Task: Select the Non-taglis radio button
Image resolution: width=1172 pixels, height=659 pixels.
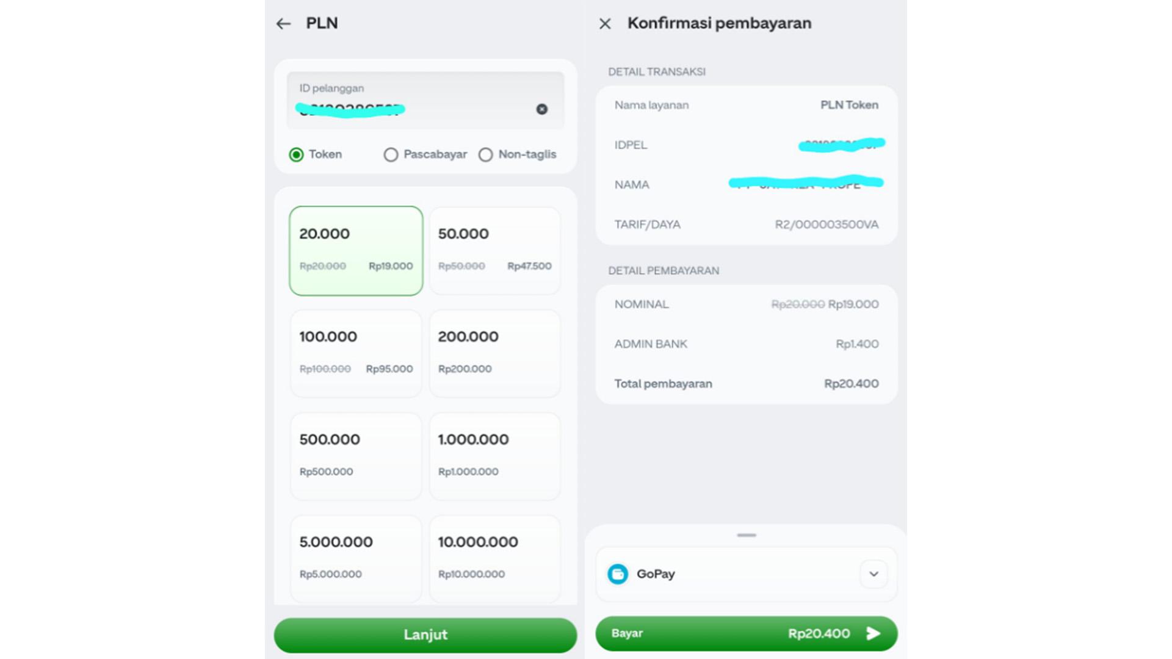Action: (x=486, y=154)
